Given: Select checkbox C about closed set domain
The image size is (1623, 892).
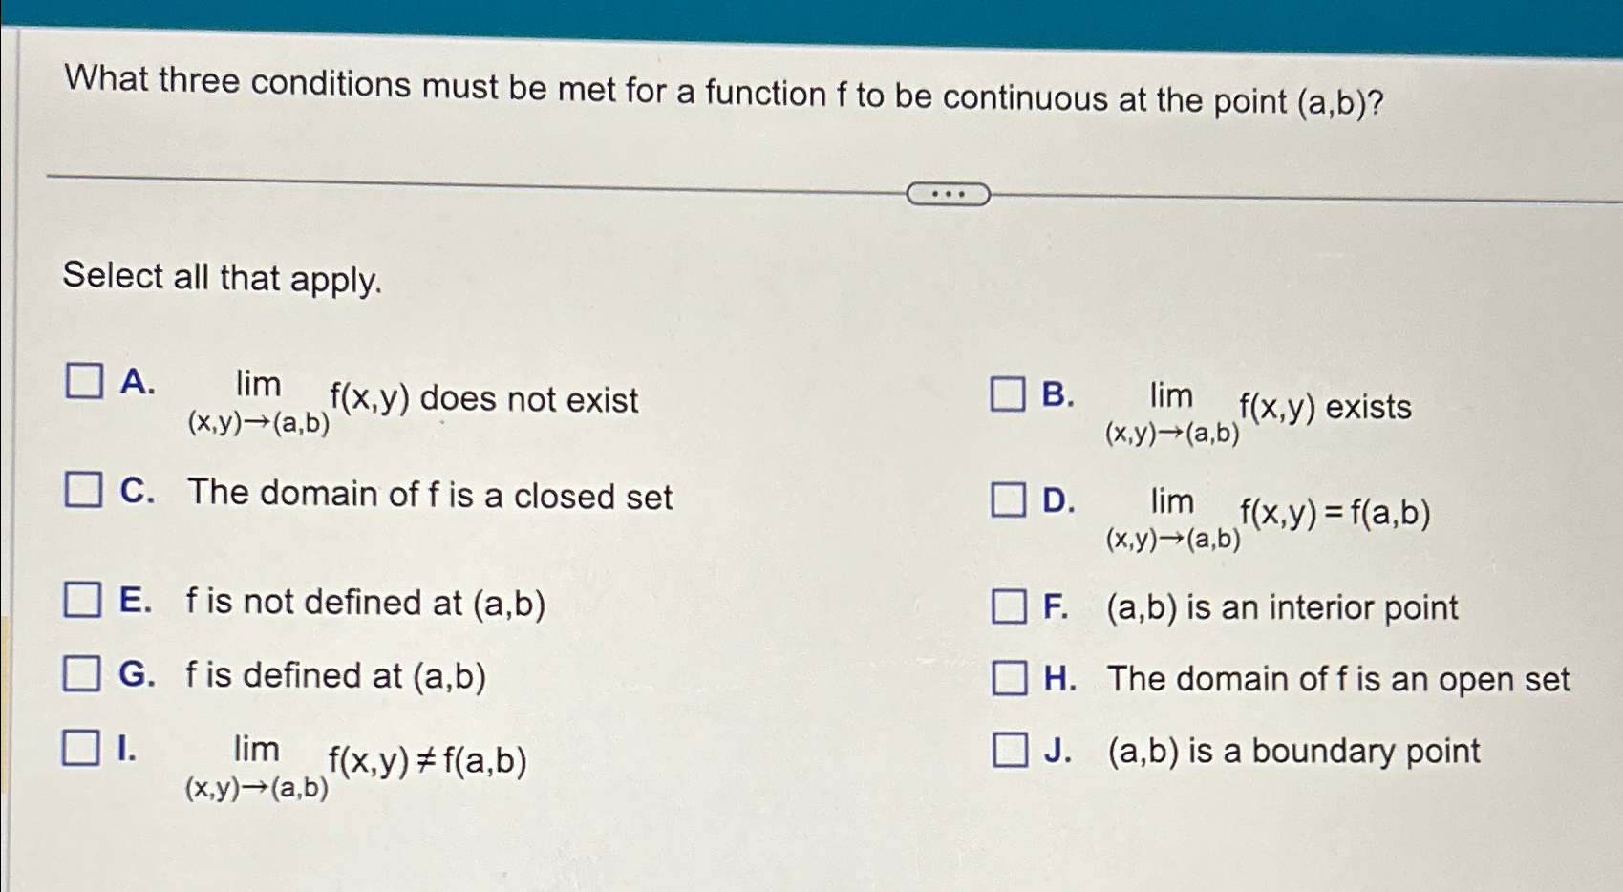Looking at the screenshot, I should (x=83, y=492).
